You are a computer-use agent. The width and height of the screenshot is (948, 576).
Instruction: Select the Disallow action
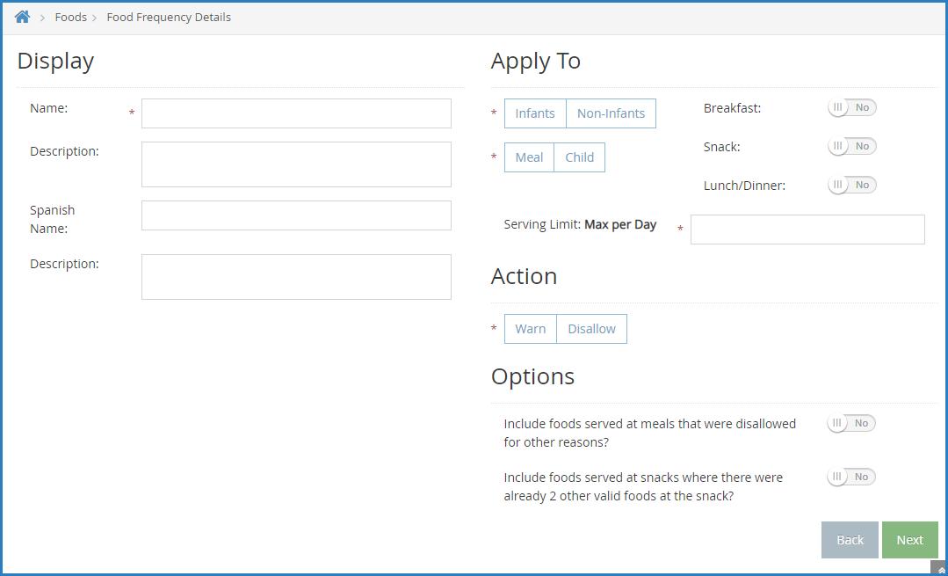coord(591,329)
